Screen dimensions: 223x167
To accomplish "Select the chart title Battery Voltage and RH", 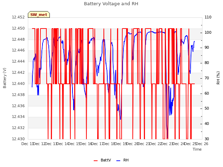I will coord(111,4).
